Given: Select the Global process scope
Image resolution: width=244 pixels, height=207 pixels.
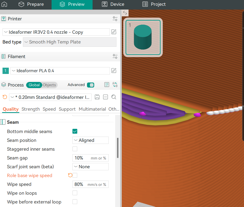Looking at the screenshot, I should click(x=34, y=85).
